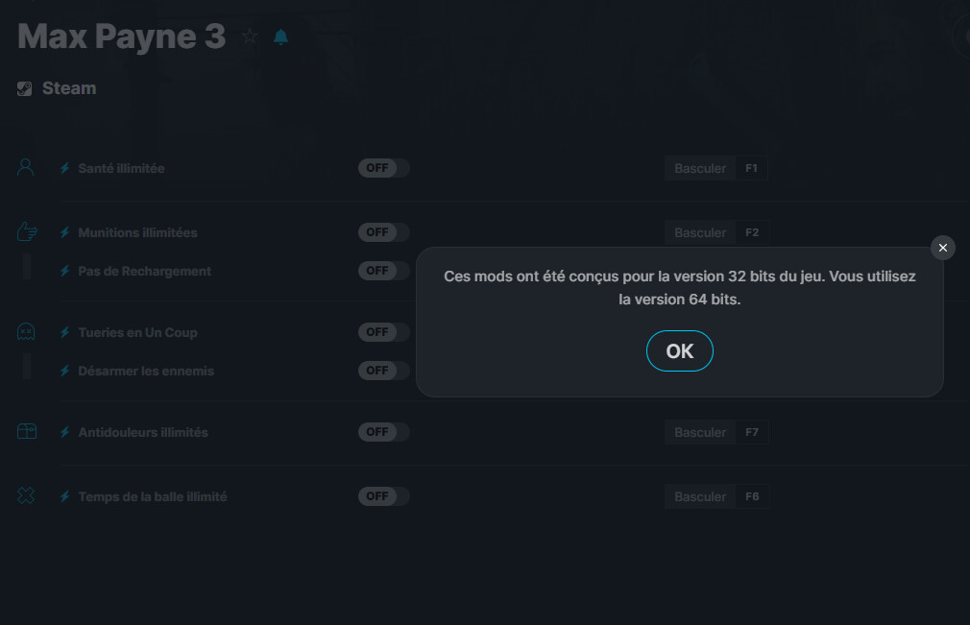
Task: Click Basculer hotkey button for F1
Action: tap(700, 168)
